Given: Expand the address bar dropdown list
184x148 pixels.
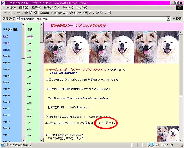Looking at the screenshot, I should click(x=168, y=19).
